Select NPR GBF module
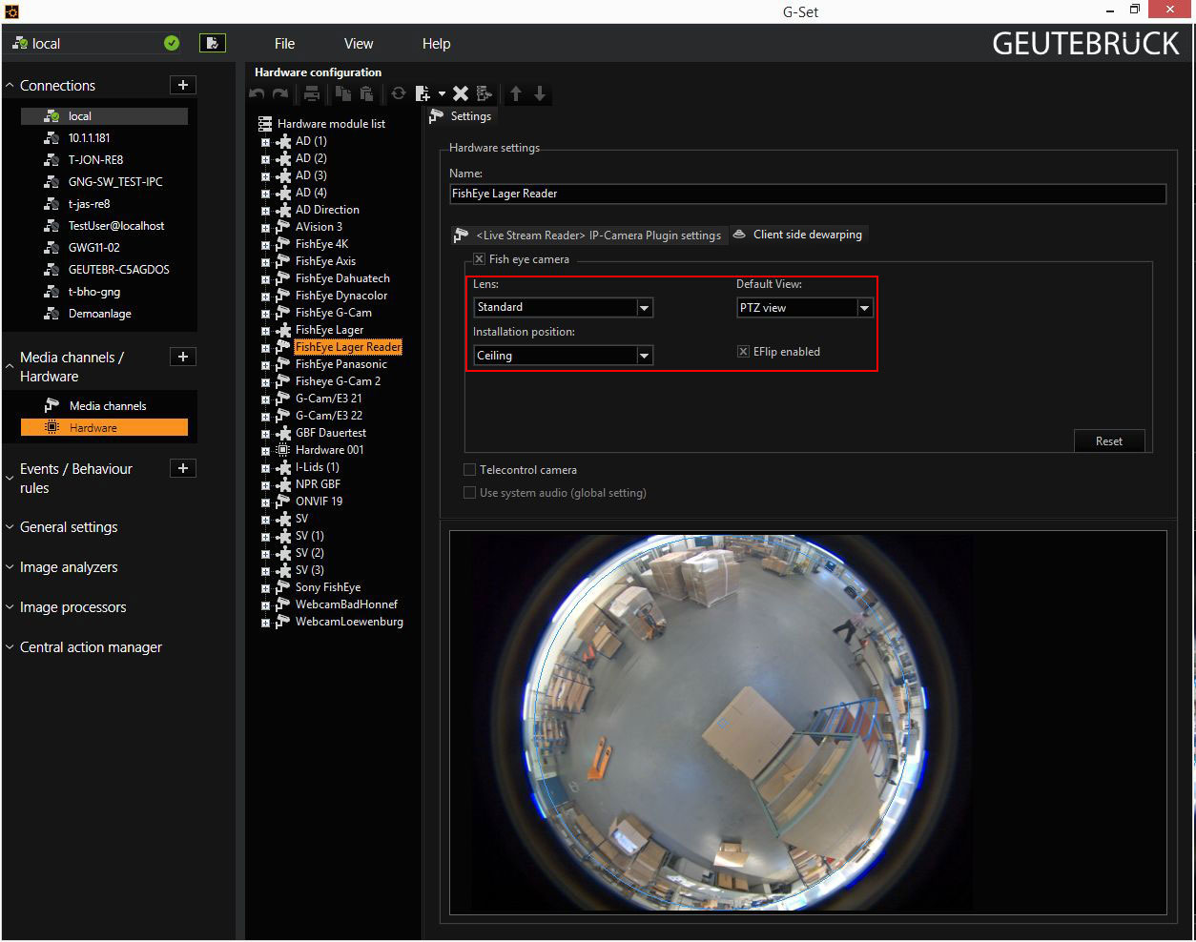Image resolution: width=1196 pixels, height=942 pixels. pyautogui.click(x=318, y=484)
